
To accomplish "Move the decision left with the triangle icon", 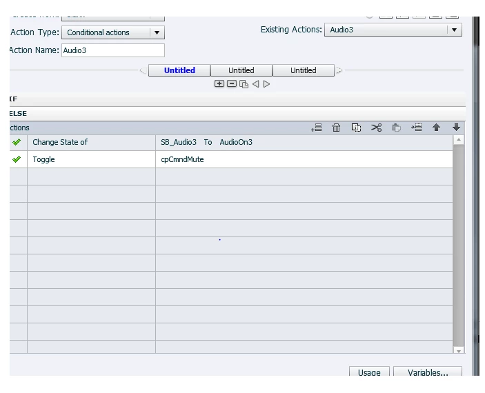I will point(255,84).
